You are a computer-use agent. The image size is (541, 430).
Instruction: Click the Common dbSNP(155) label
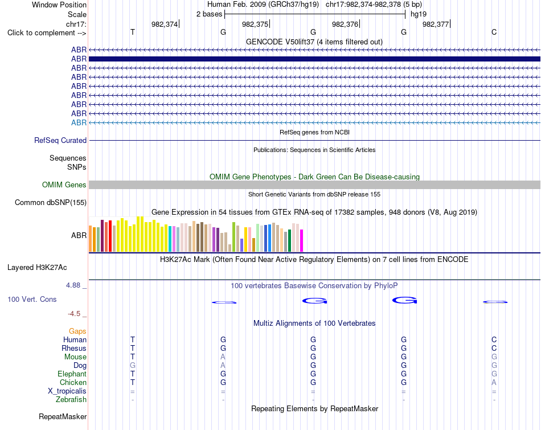pyautogui.click(x=50, y=203)
